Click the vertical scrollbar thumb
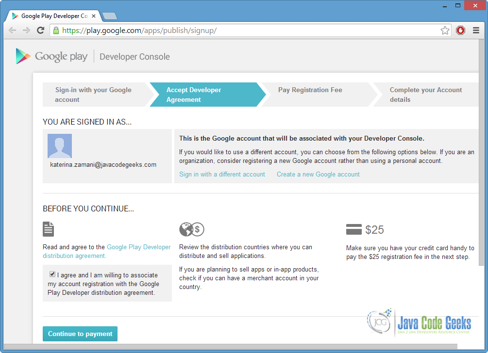488x353 pixels. pos(482,152)
